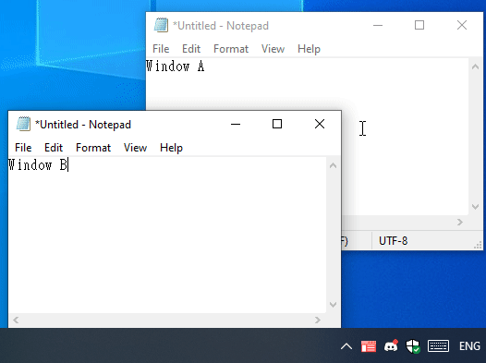Maximize the Window B Notepad
486x363 pixels.
coord(277,124)
